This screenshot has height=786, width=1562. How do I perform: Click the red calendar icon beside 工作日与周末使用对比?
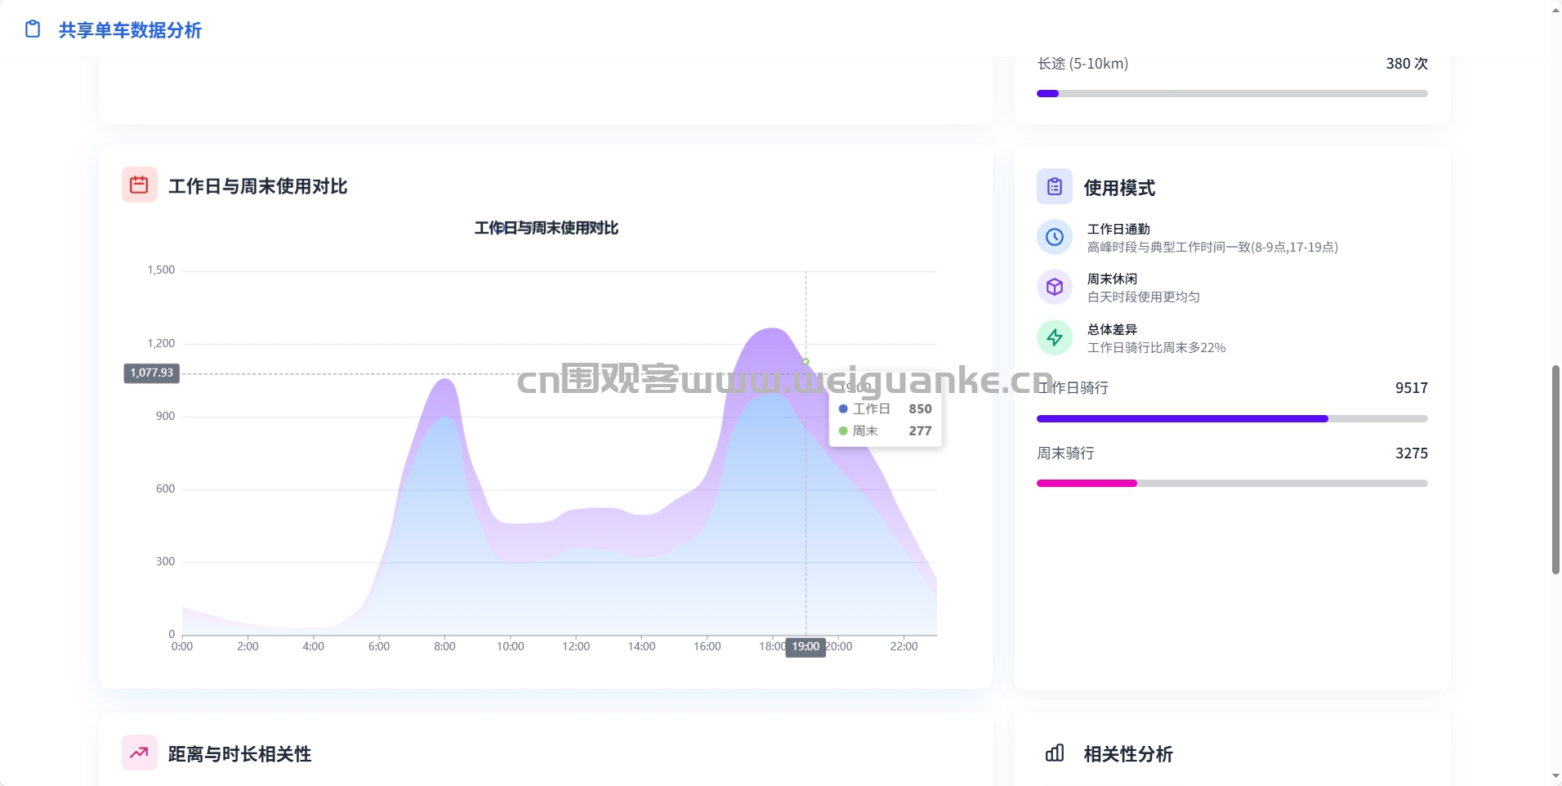pyautogui.click(x=139, y=185)
